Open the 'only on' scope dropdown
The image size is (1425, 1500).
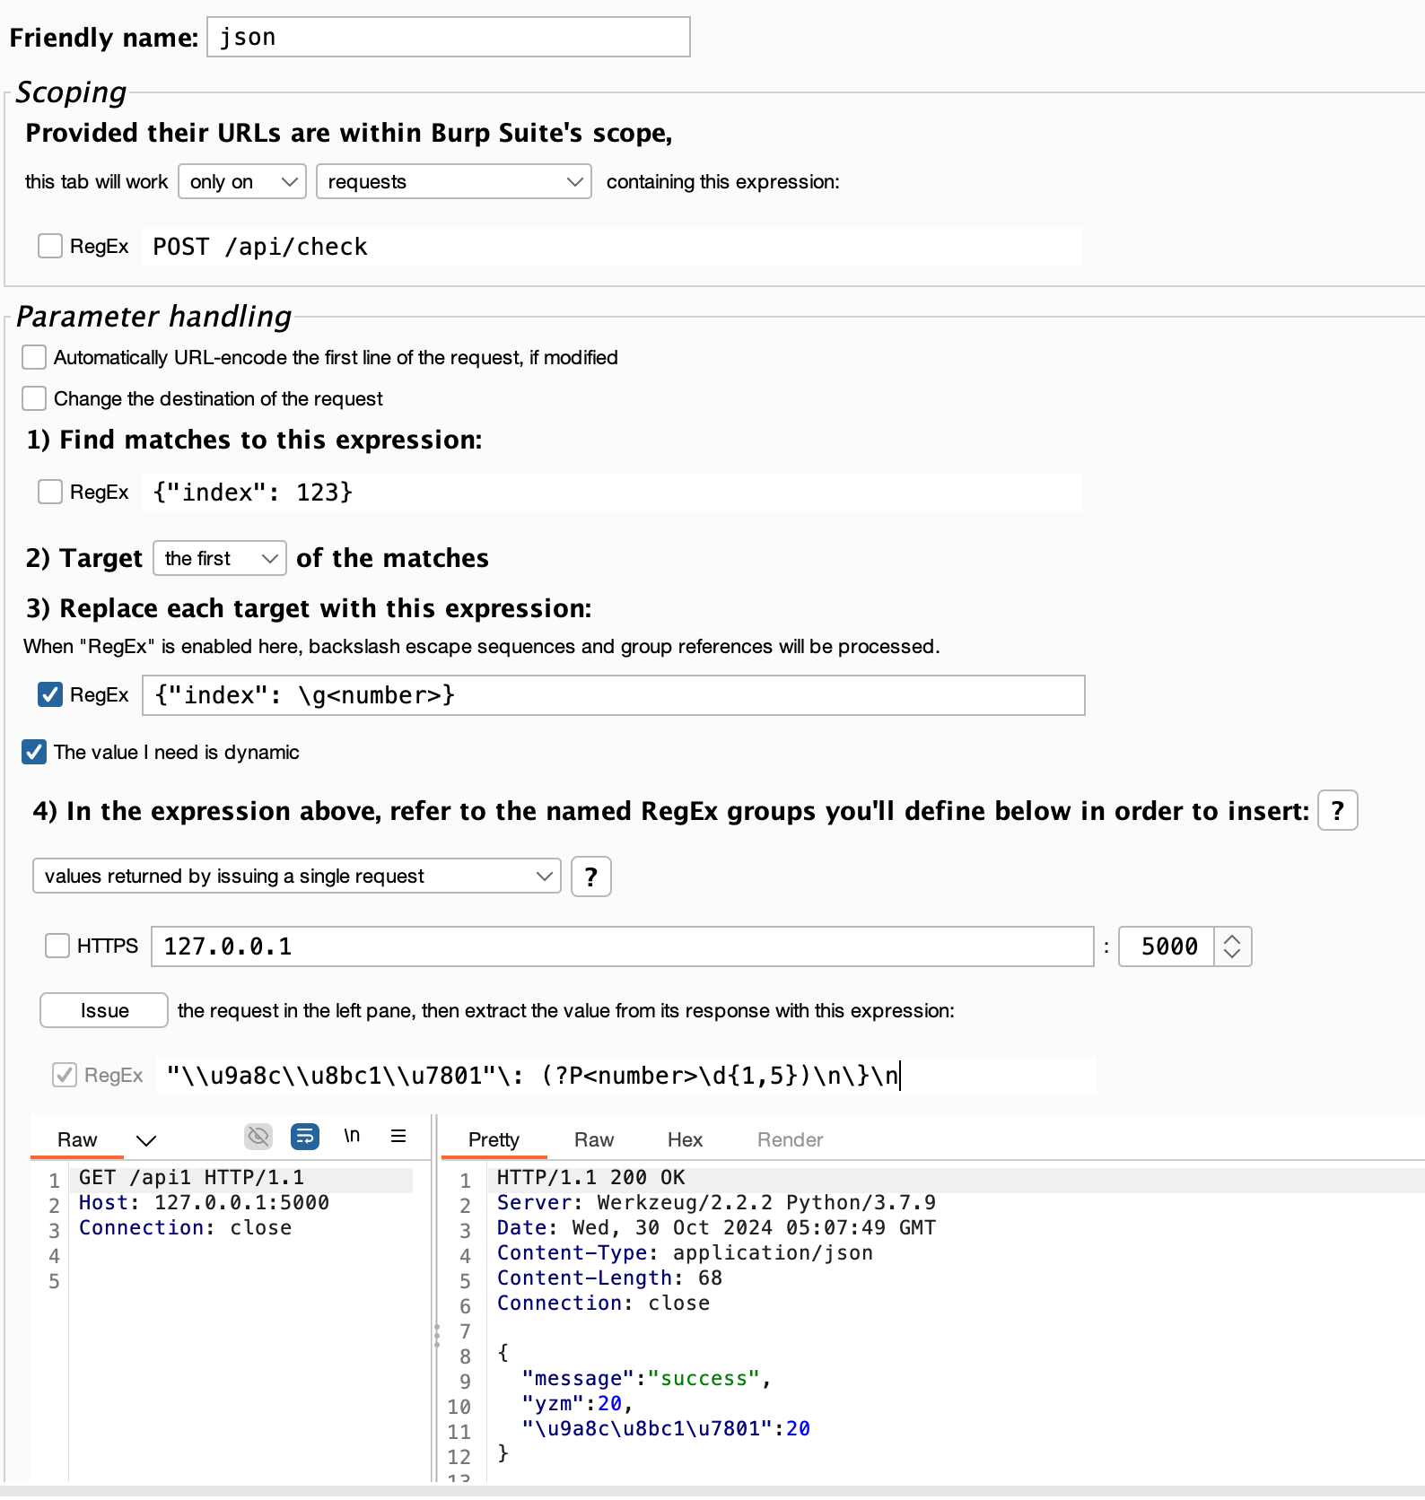click(242, 182)
